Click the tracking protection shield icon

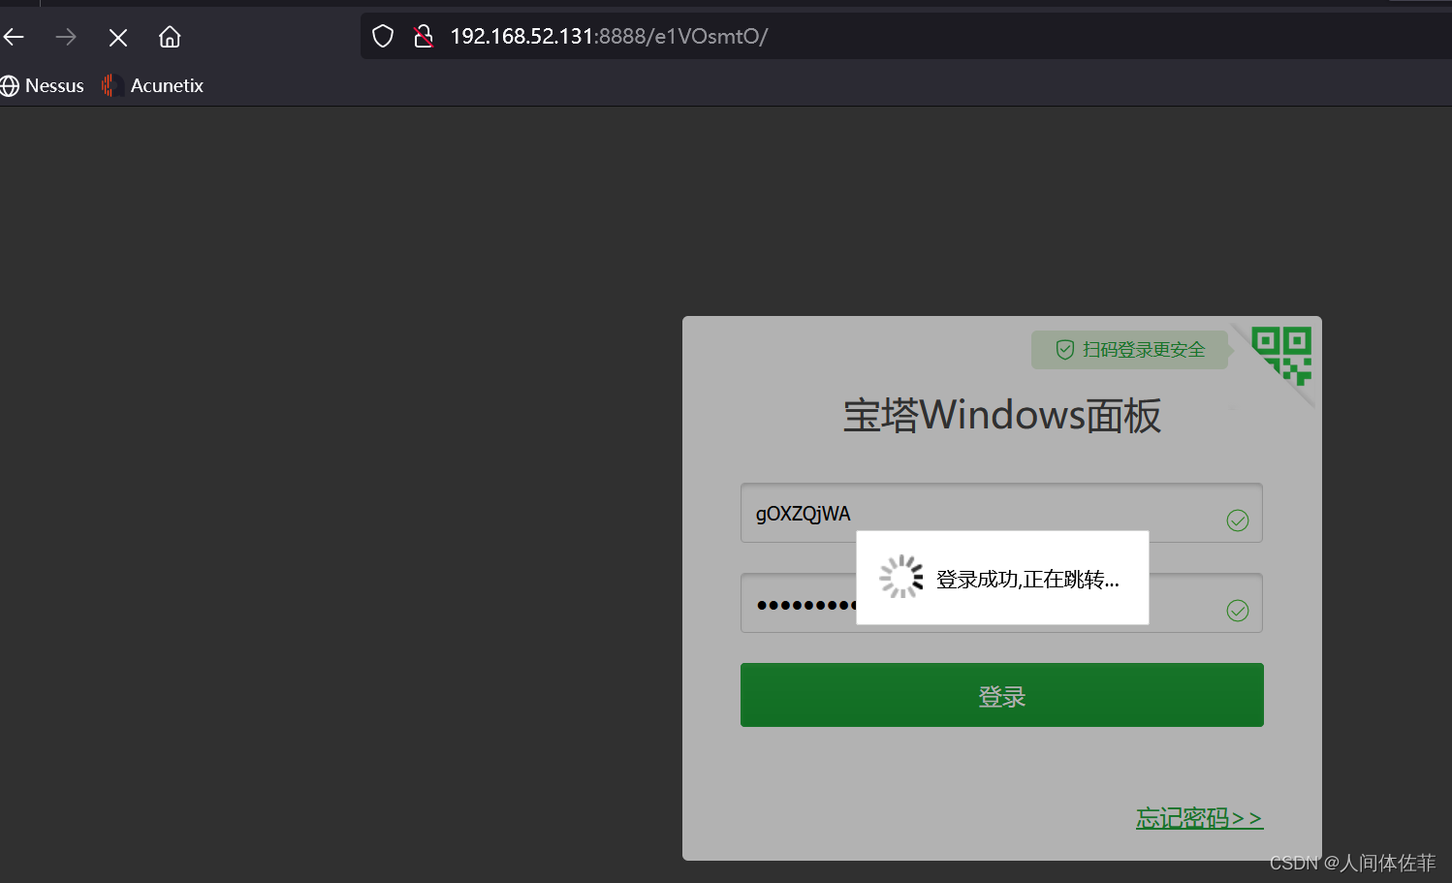tap(383, 37)
